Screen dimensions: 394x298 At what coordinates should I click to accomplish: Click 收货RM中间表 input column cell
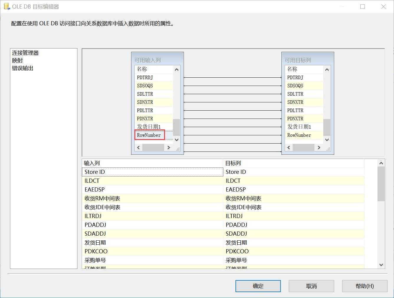152,198
